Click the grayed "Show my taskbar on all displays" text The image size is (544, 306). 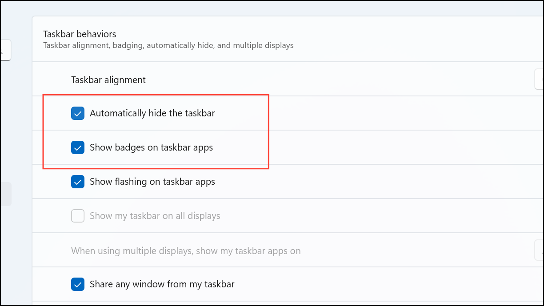[155, 216]
